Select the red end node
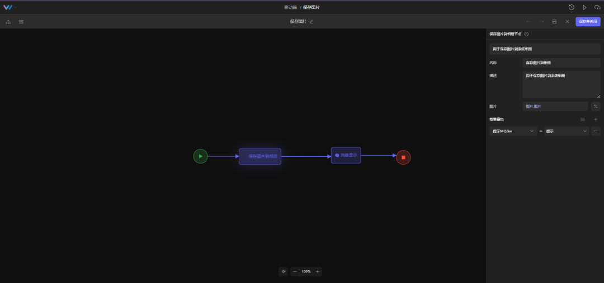 [x=403, y=157]
